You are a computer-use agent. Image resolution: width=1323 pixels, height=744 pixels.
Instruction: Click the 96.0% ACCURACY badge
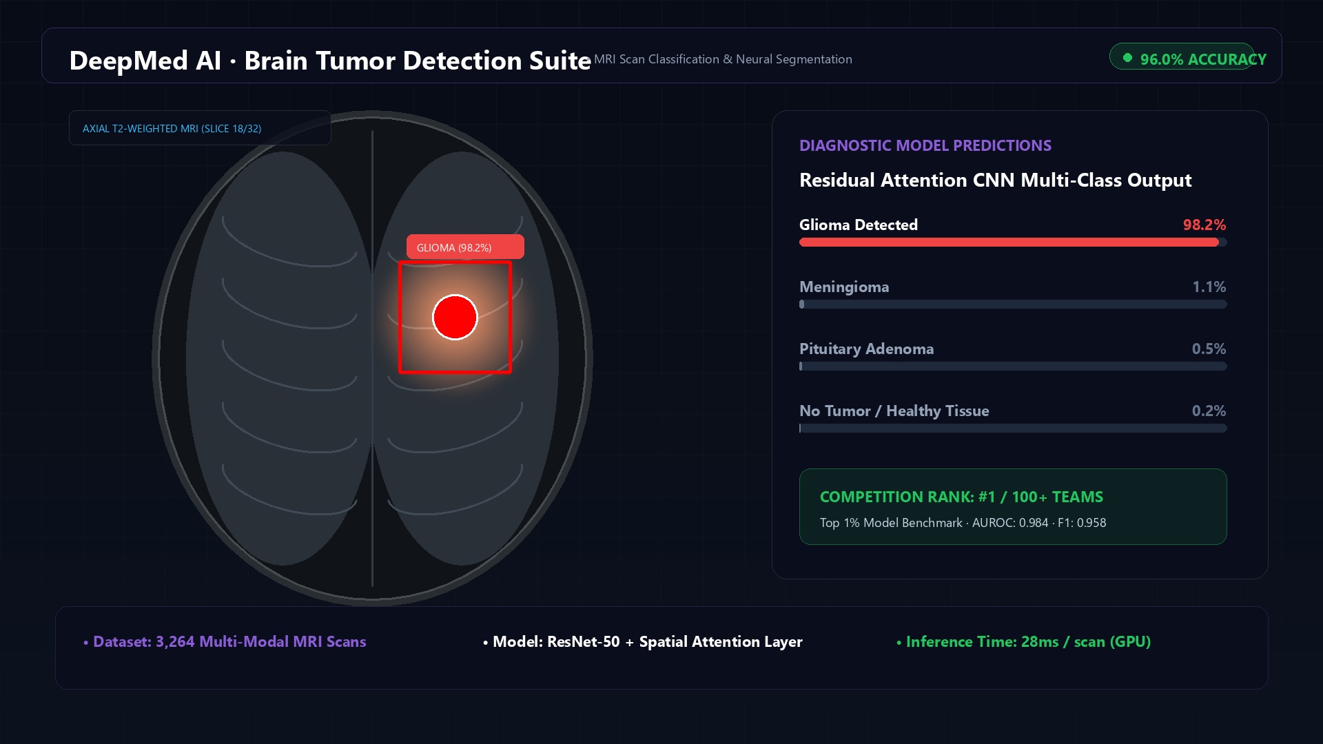(x=1182, y=56)
